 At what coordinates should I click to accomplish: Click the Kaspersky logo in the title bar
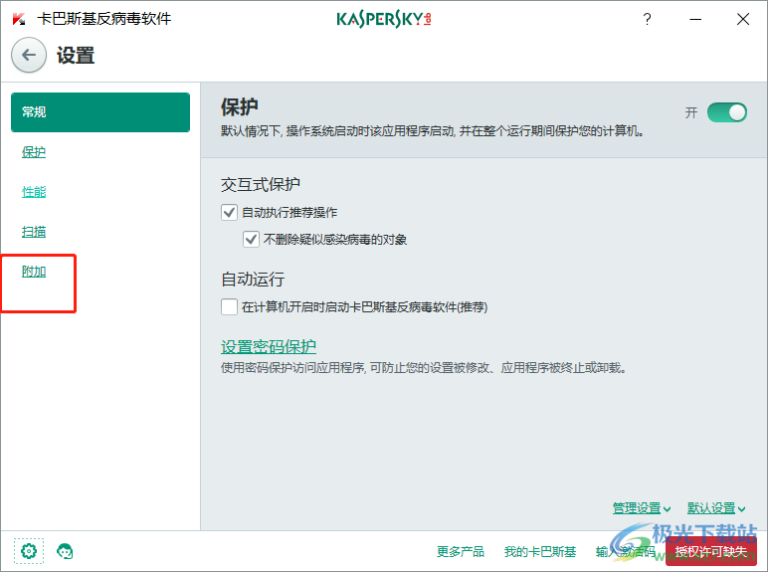[x=384, y=19]
